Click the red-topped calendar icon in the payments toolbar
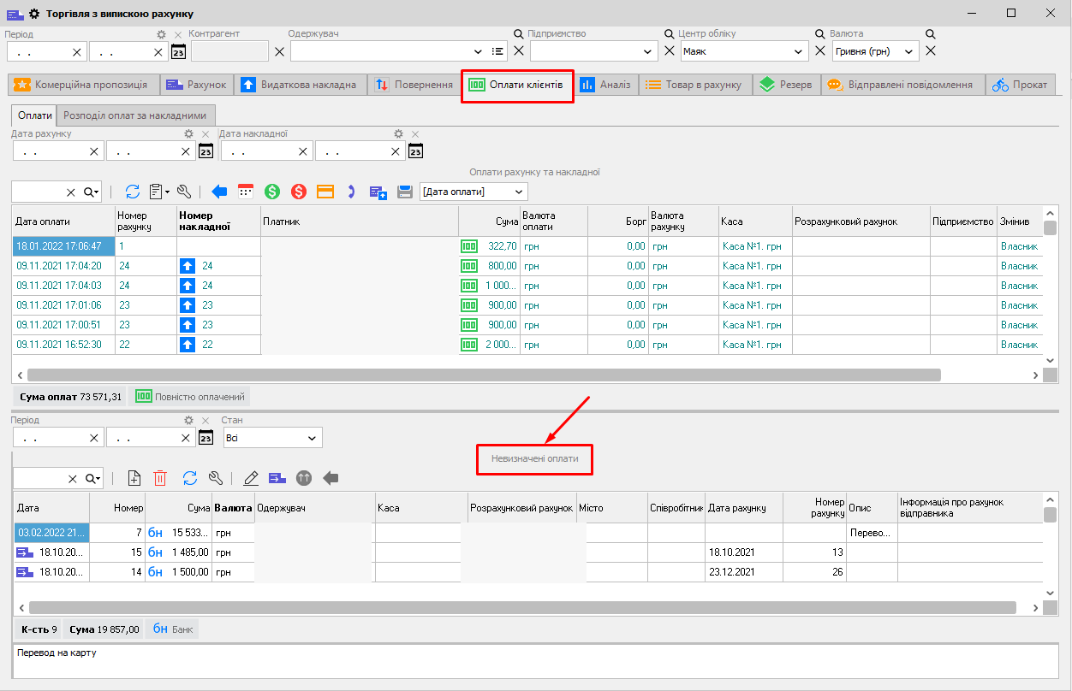 click(246, 192)
